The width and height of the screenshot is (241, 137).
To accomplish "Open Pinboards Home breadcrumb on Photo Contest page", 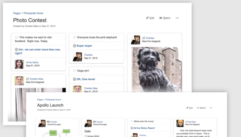I will tap(33, 13).
